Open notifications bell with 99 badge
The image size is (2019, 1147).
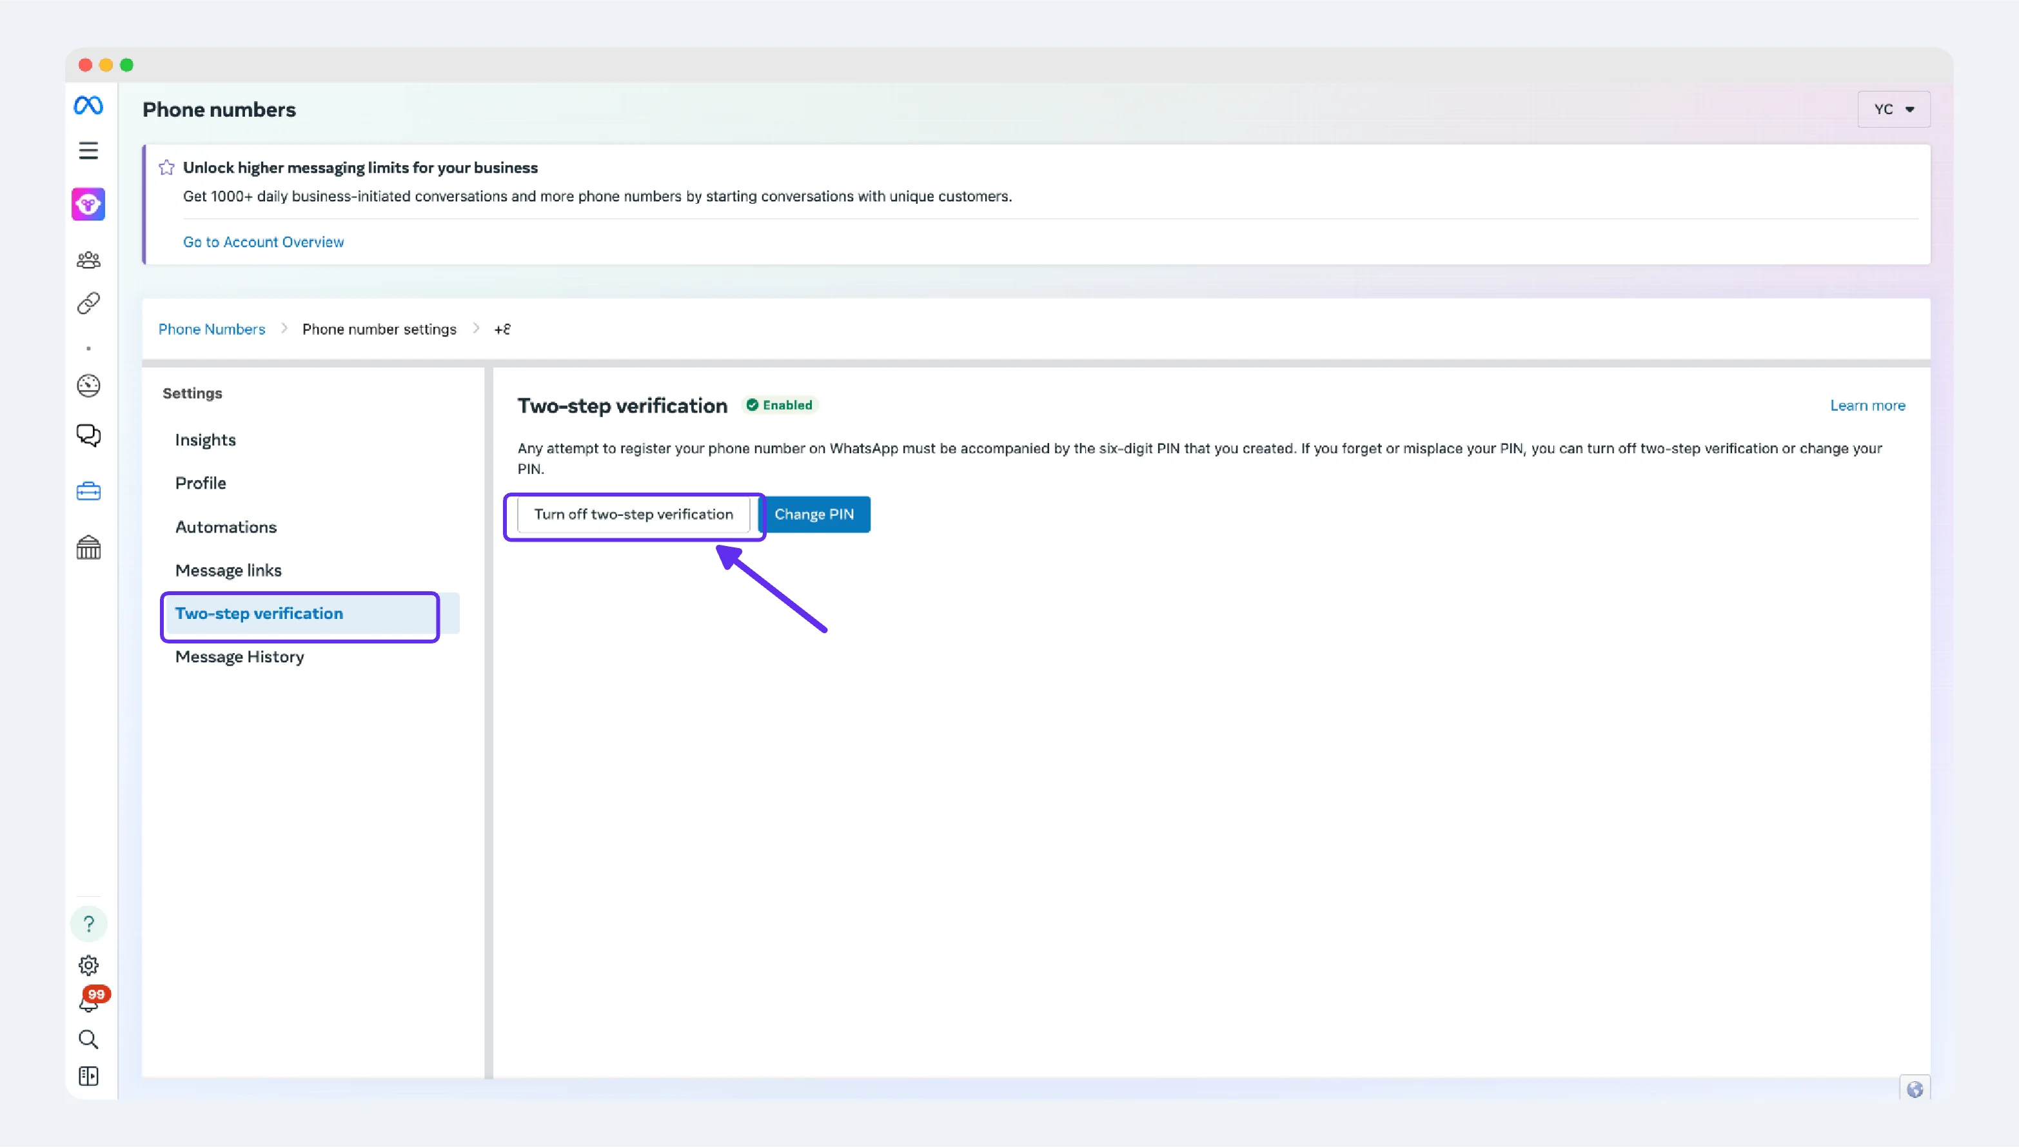tap(90, 1000)
